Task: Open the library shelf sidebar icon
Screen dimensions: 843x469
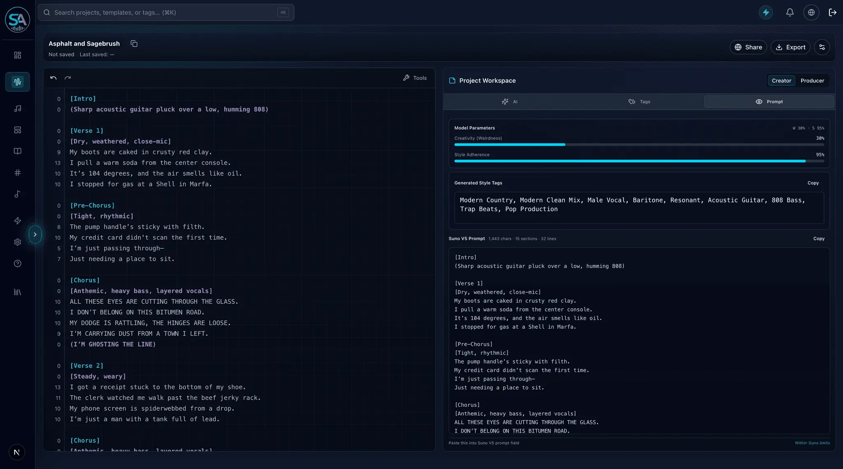Action: (17, 292)
